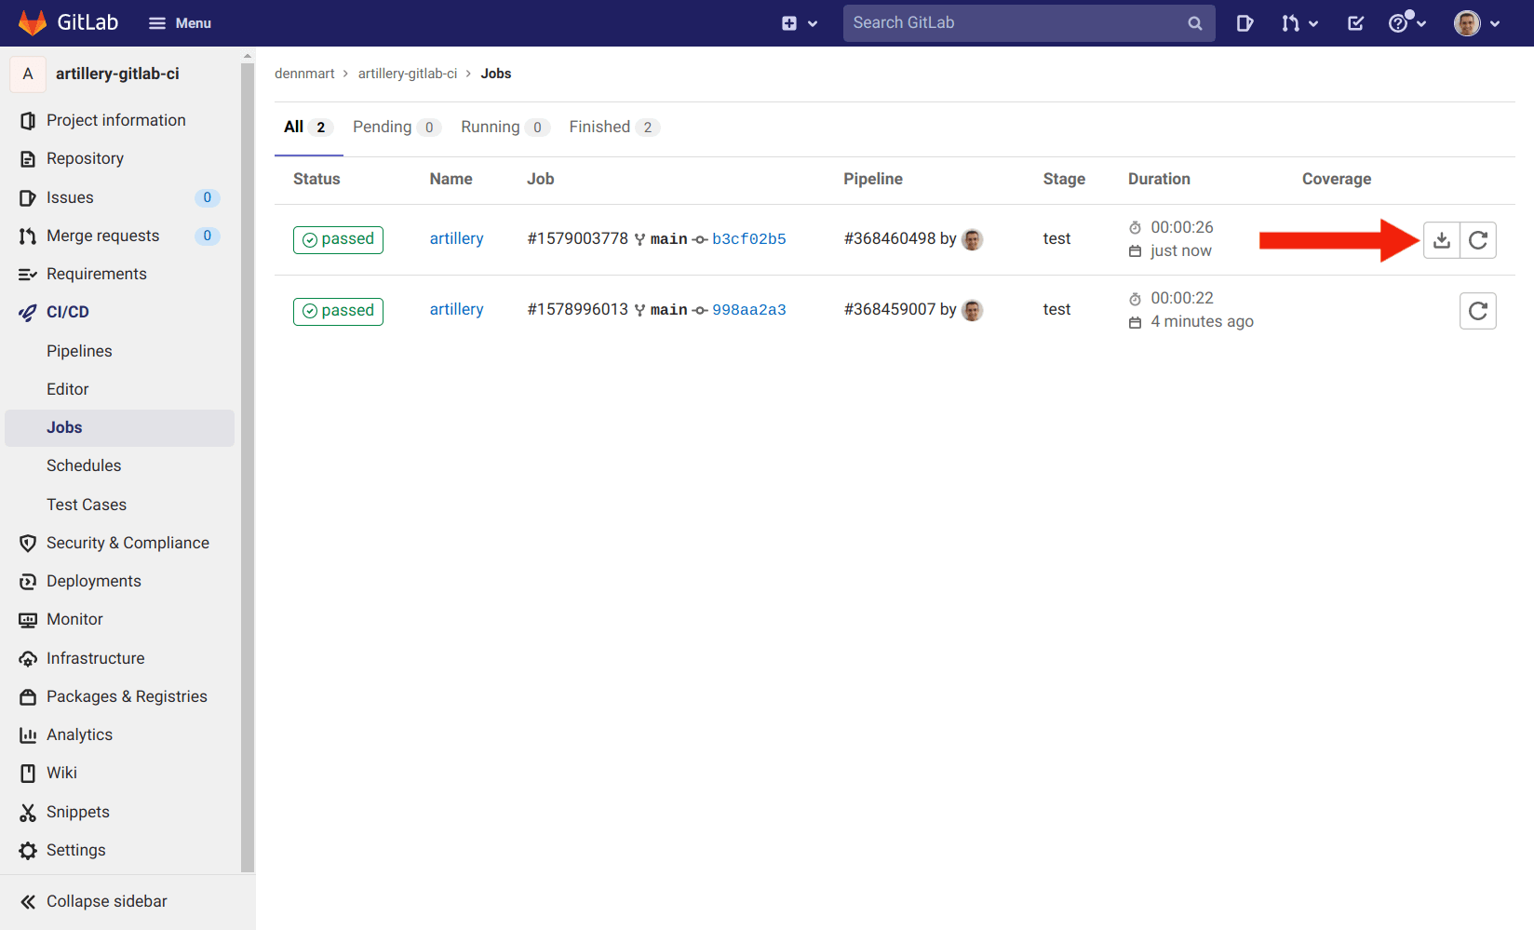Open pipeline #368460498

[x=891, y=238]
